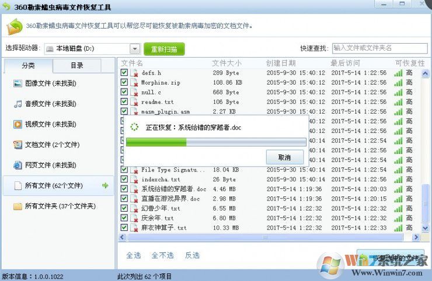
Task: Sort by 可恢复性 column header
Action: click(410, 64)
